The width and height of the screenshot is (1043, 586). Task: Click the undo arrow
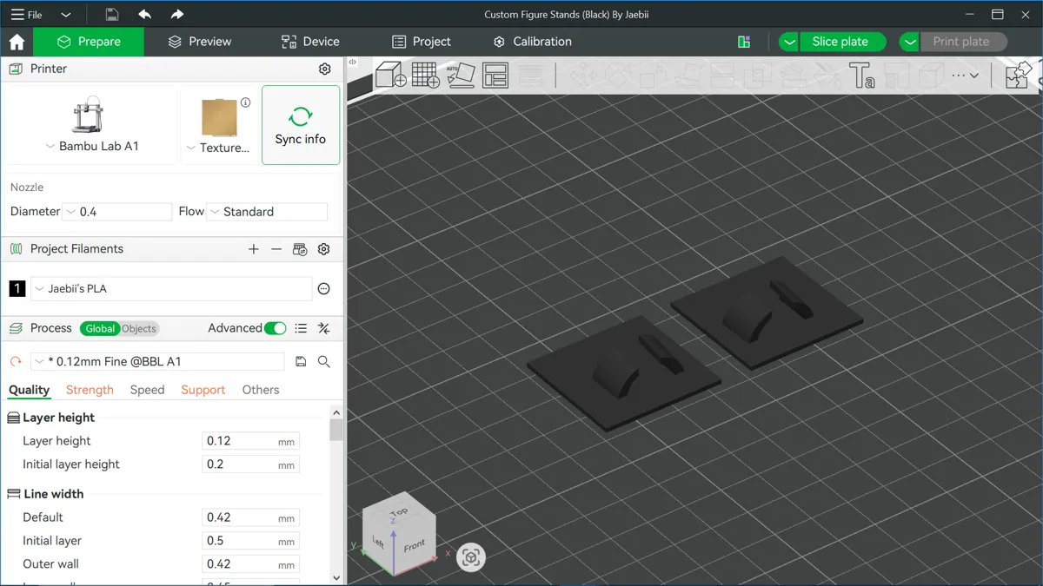144,14
